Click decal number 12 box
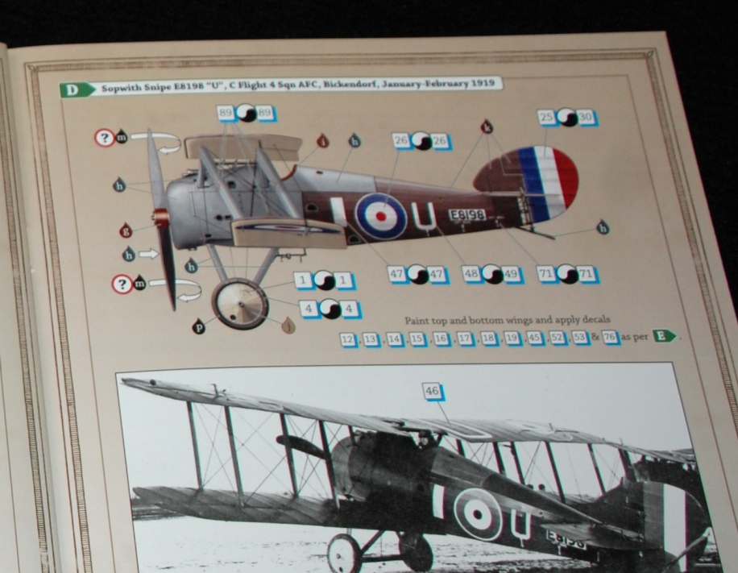Viewport: 738px width, 573px height. coord(348,339)
